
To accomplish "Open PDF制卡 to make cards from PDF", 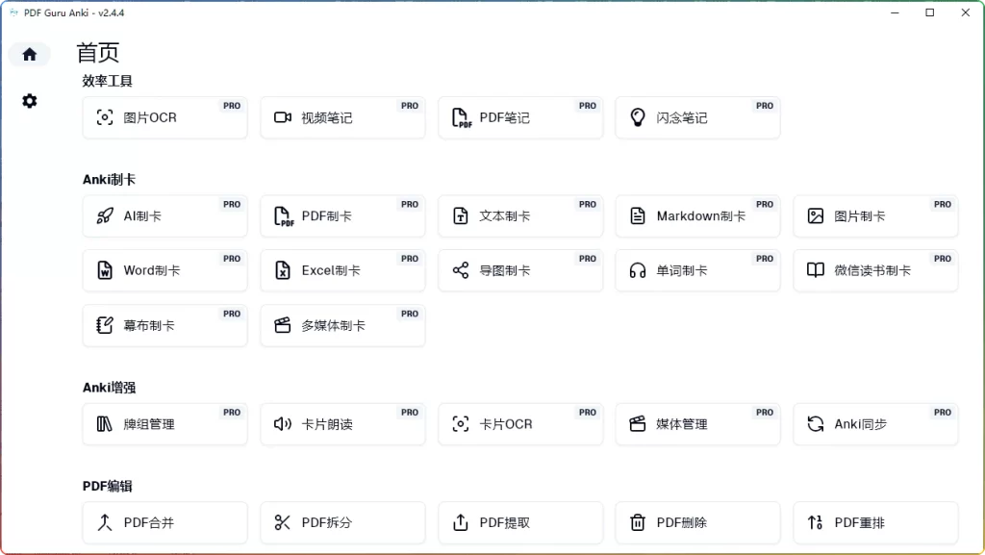I will tap(342, 215).
